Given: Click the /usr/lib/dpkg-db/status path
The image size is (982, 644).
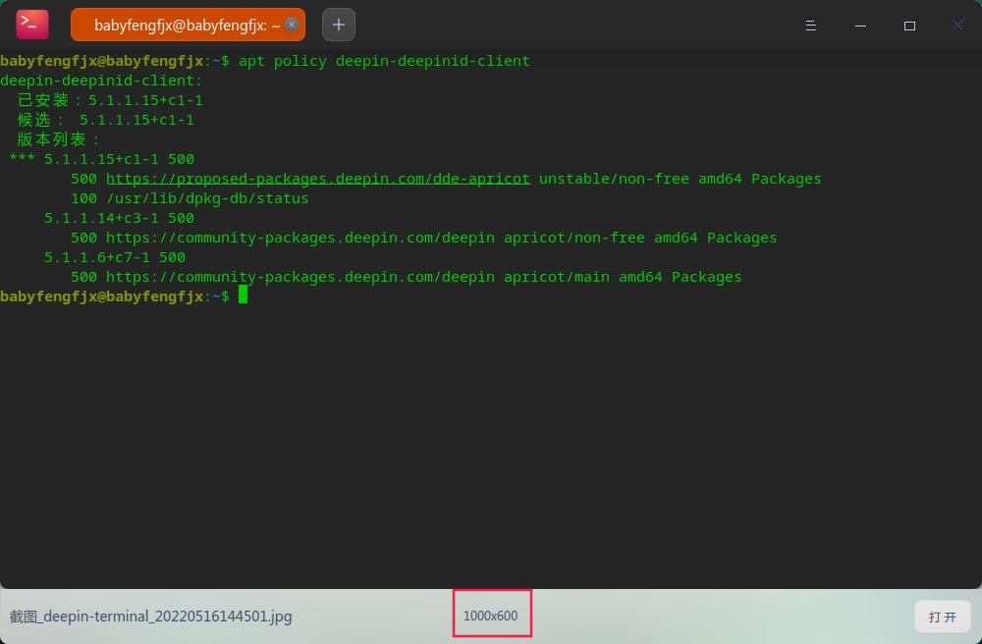Looking at the screenshot, I should click(x=207, y=198).
